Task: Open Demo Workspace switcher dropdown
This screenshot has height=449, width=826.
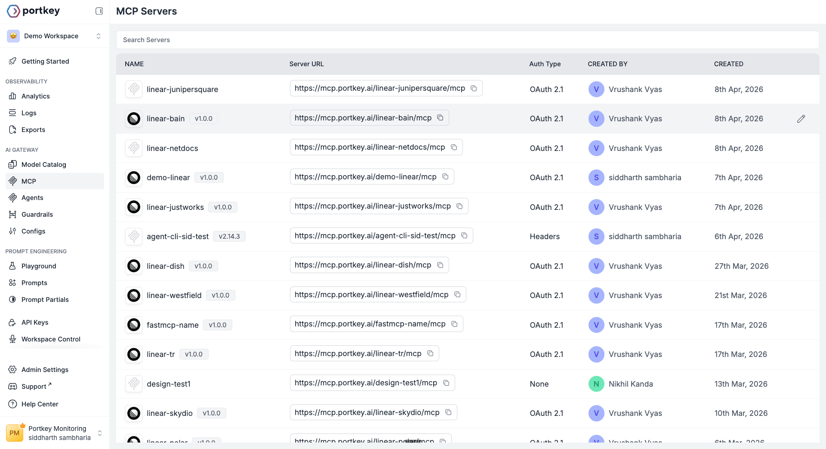Action: tap(55, 36)
